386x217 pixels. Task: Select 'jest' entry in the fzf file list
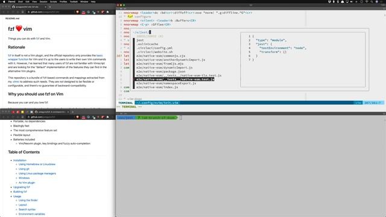point(140,40)
